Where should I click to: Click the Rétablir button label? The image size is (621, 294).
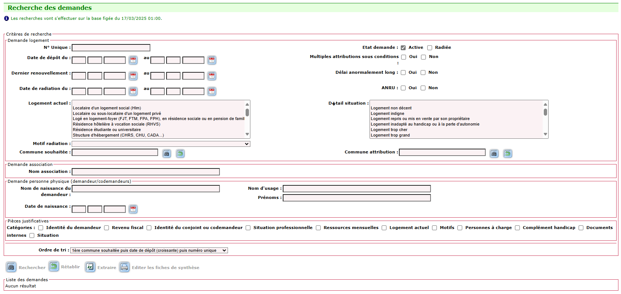click(x=70, y=267)
